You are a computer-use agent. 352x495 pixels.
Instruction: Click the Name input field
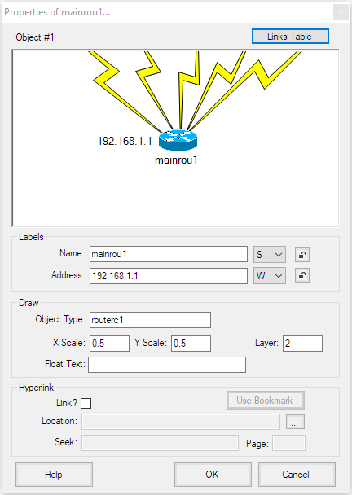tap(169, 254)
